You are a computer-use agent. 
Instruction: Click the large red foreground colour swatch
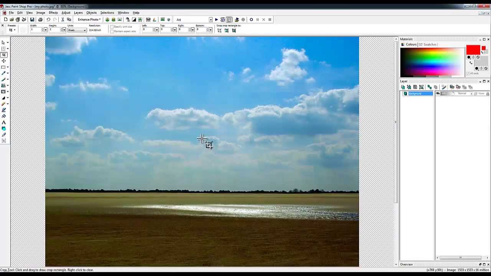pos(473,50)
